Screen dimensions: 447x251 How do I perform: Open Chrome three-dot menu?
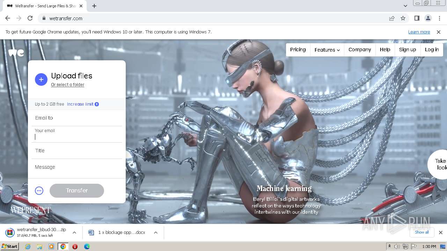[439, 18]
